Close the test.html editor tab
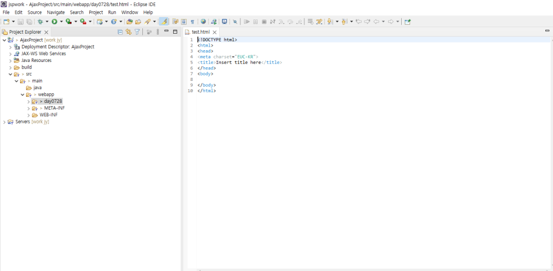553x271 pixels. tap(214, 32)
